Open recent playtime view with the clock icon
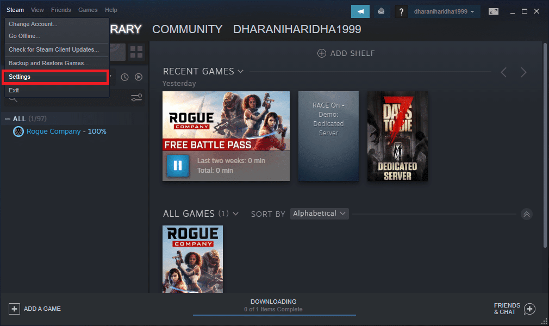The height and width of the screenshot is (326, 549). point(126,77)
